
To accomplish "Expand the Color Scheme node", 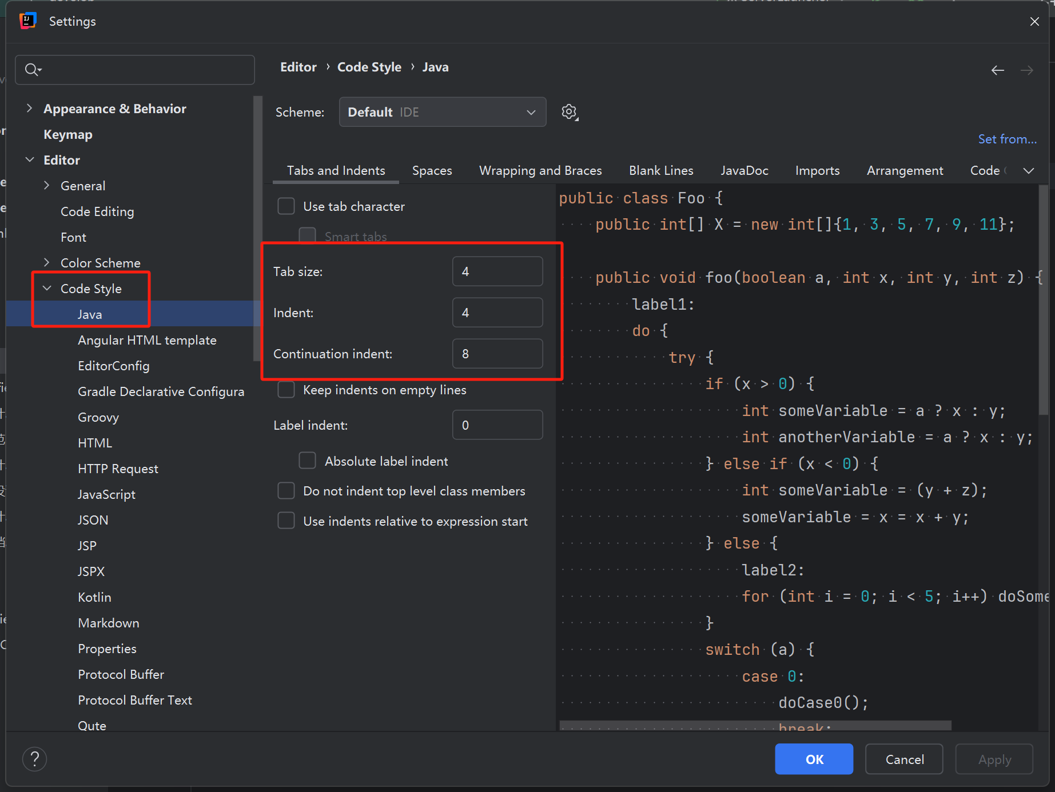I will pyautogui.click(x=47, y=262).
